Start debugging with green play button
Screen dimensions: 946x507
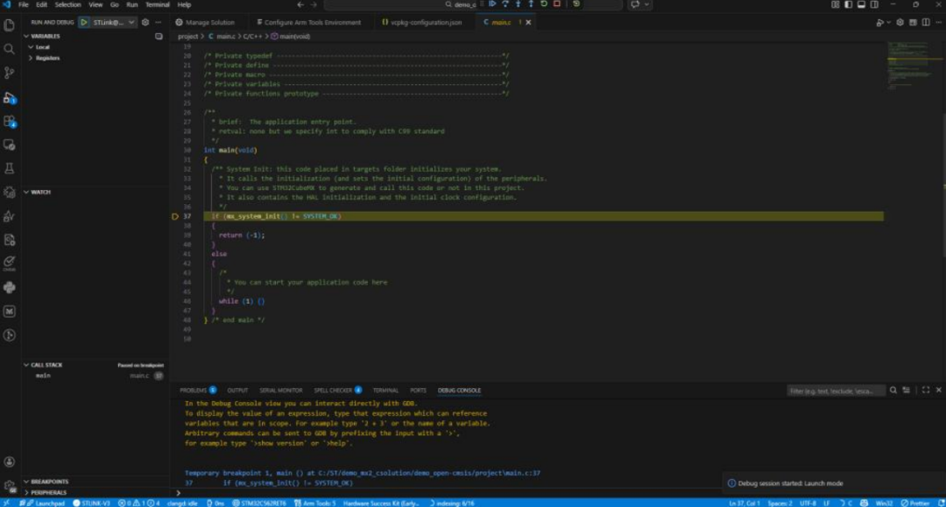click(x=84, y=22)
